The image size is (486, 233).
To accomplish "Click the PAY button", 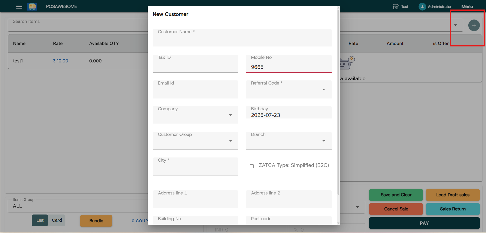I will point(424,223).
